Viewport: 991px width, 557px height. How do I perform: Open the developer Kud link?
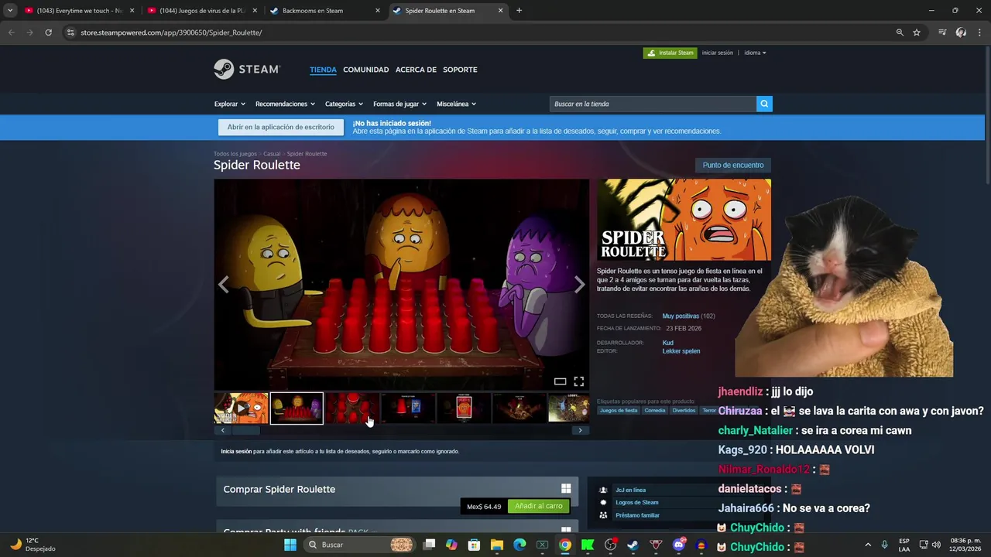point(667,343)
